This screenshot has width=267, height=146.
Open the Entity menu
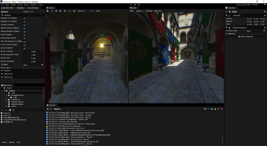(26, 5)
